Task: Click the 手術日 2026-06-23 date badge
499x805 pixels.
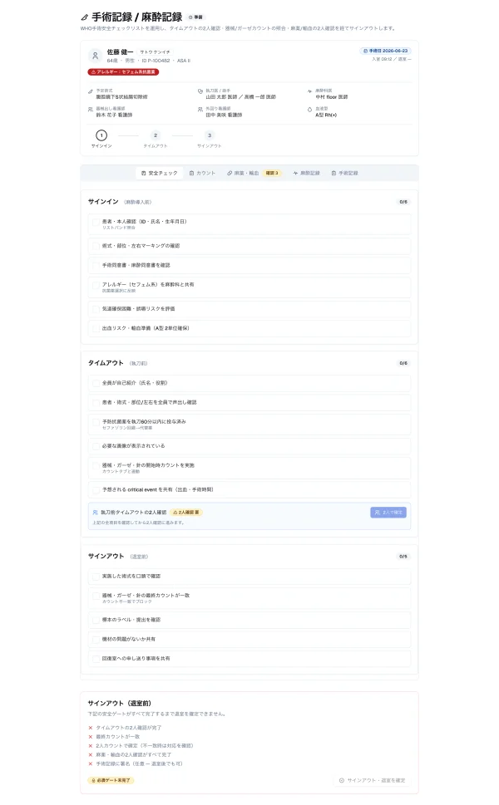Action: pyautogui.click(x=385, y=51)
